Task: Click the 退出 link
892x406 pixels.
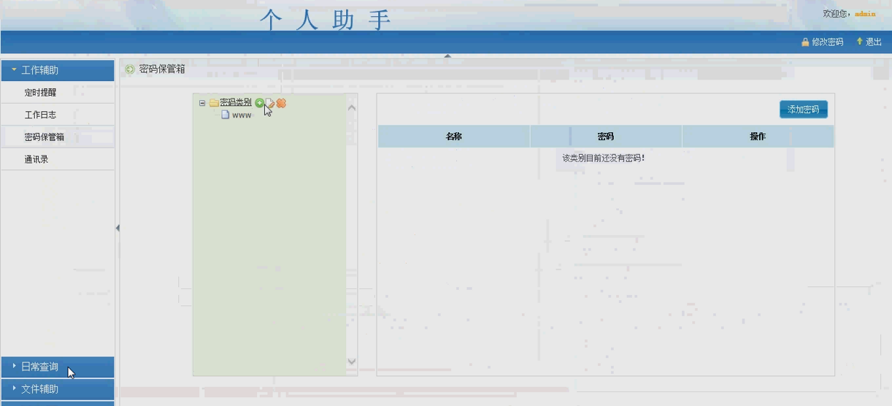Action: (874, 42)
